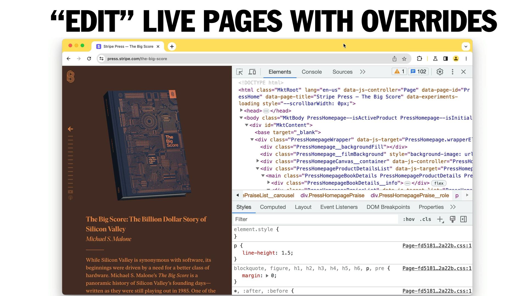Open site information icon in address bar
The image size is (527, 296).
point(102,59)
